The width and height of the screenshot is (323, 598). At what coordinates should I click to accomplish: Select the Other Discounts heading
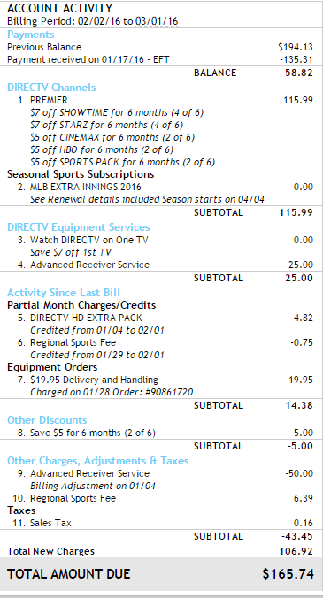pyautogui.click(x=47, y=420)
